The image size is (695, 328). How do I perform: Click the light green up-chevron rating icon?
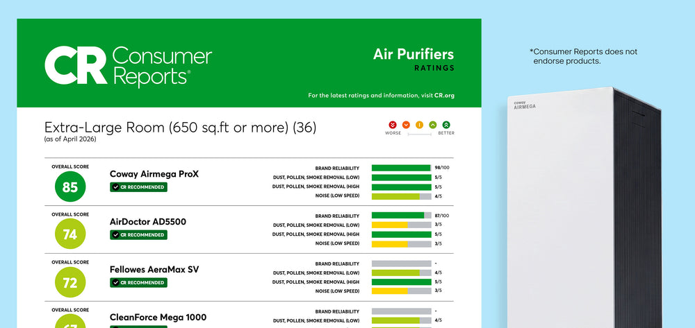(433, 125)
